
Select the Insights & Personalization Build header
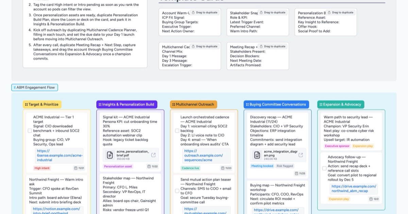[127, 105]
